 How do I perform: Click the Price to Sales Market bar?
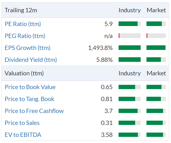point(156,123)
